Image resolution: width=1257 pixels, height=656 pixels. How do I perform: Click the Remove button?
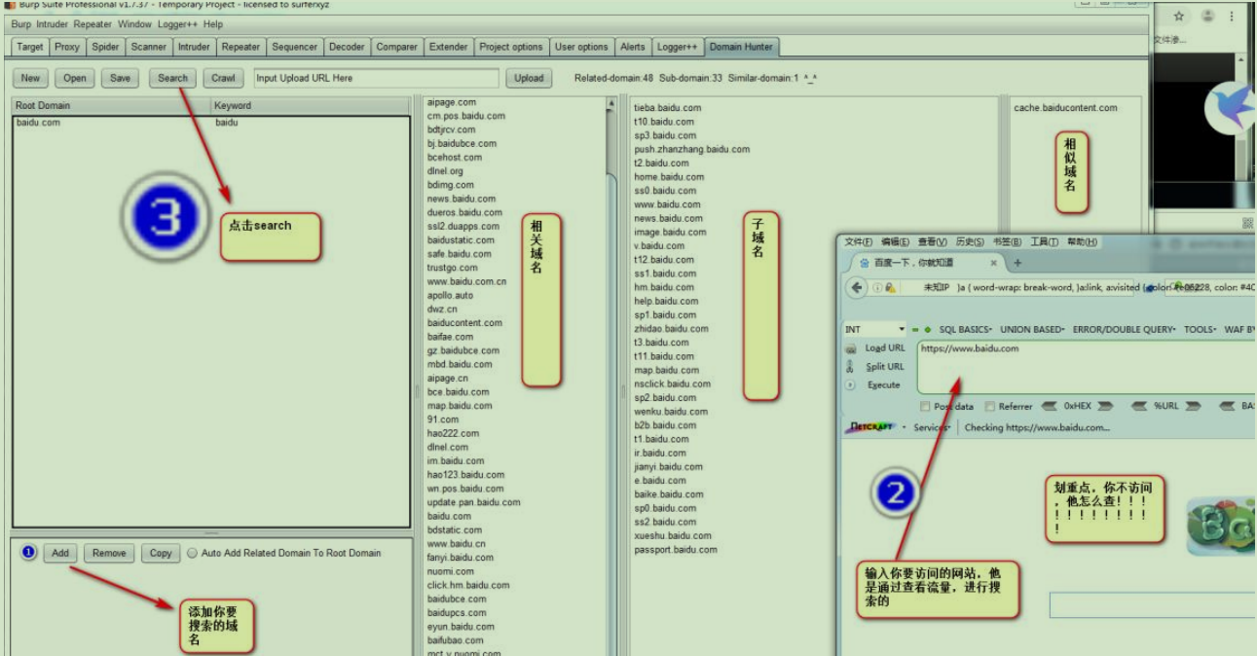(x=109, y=553)
